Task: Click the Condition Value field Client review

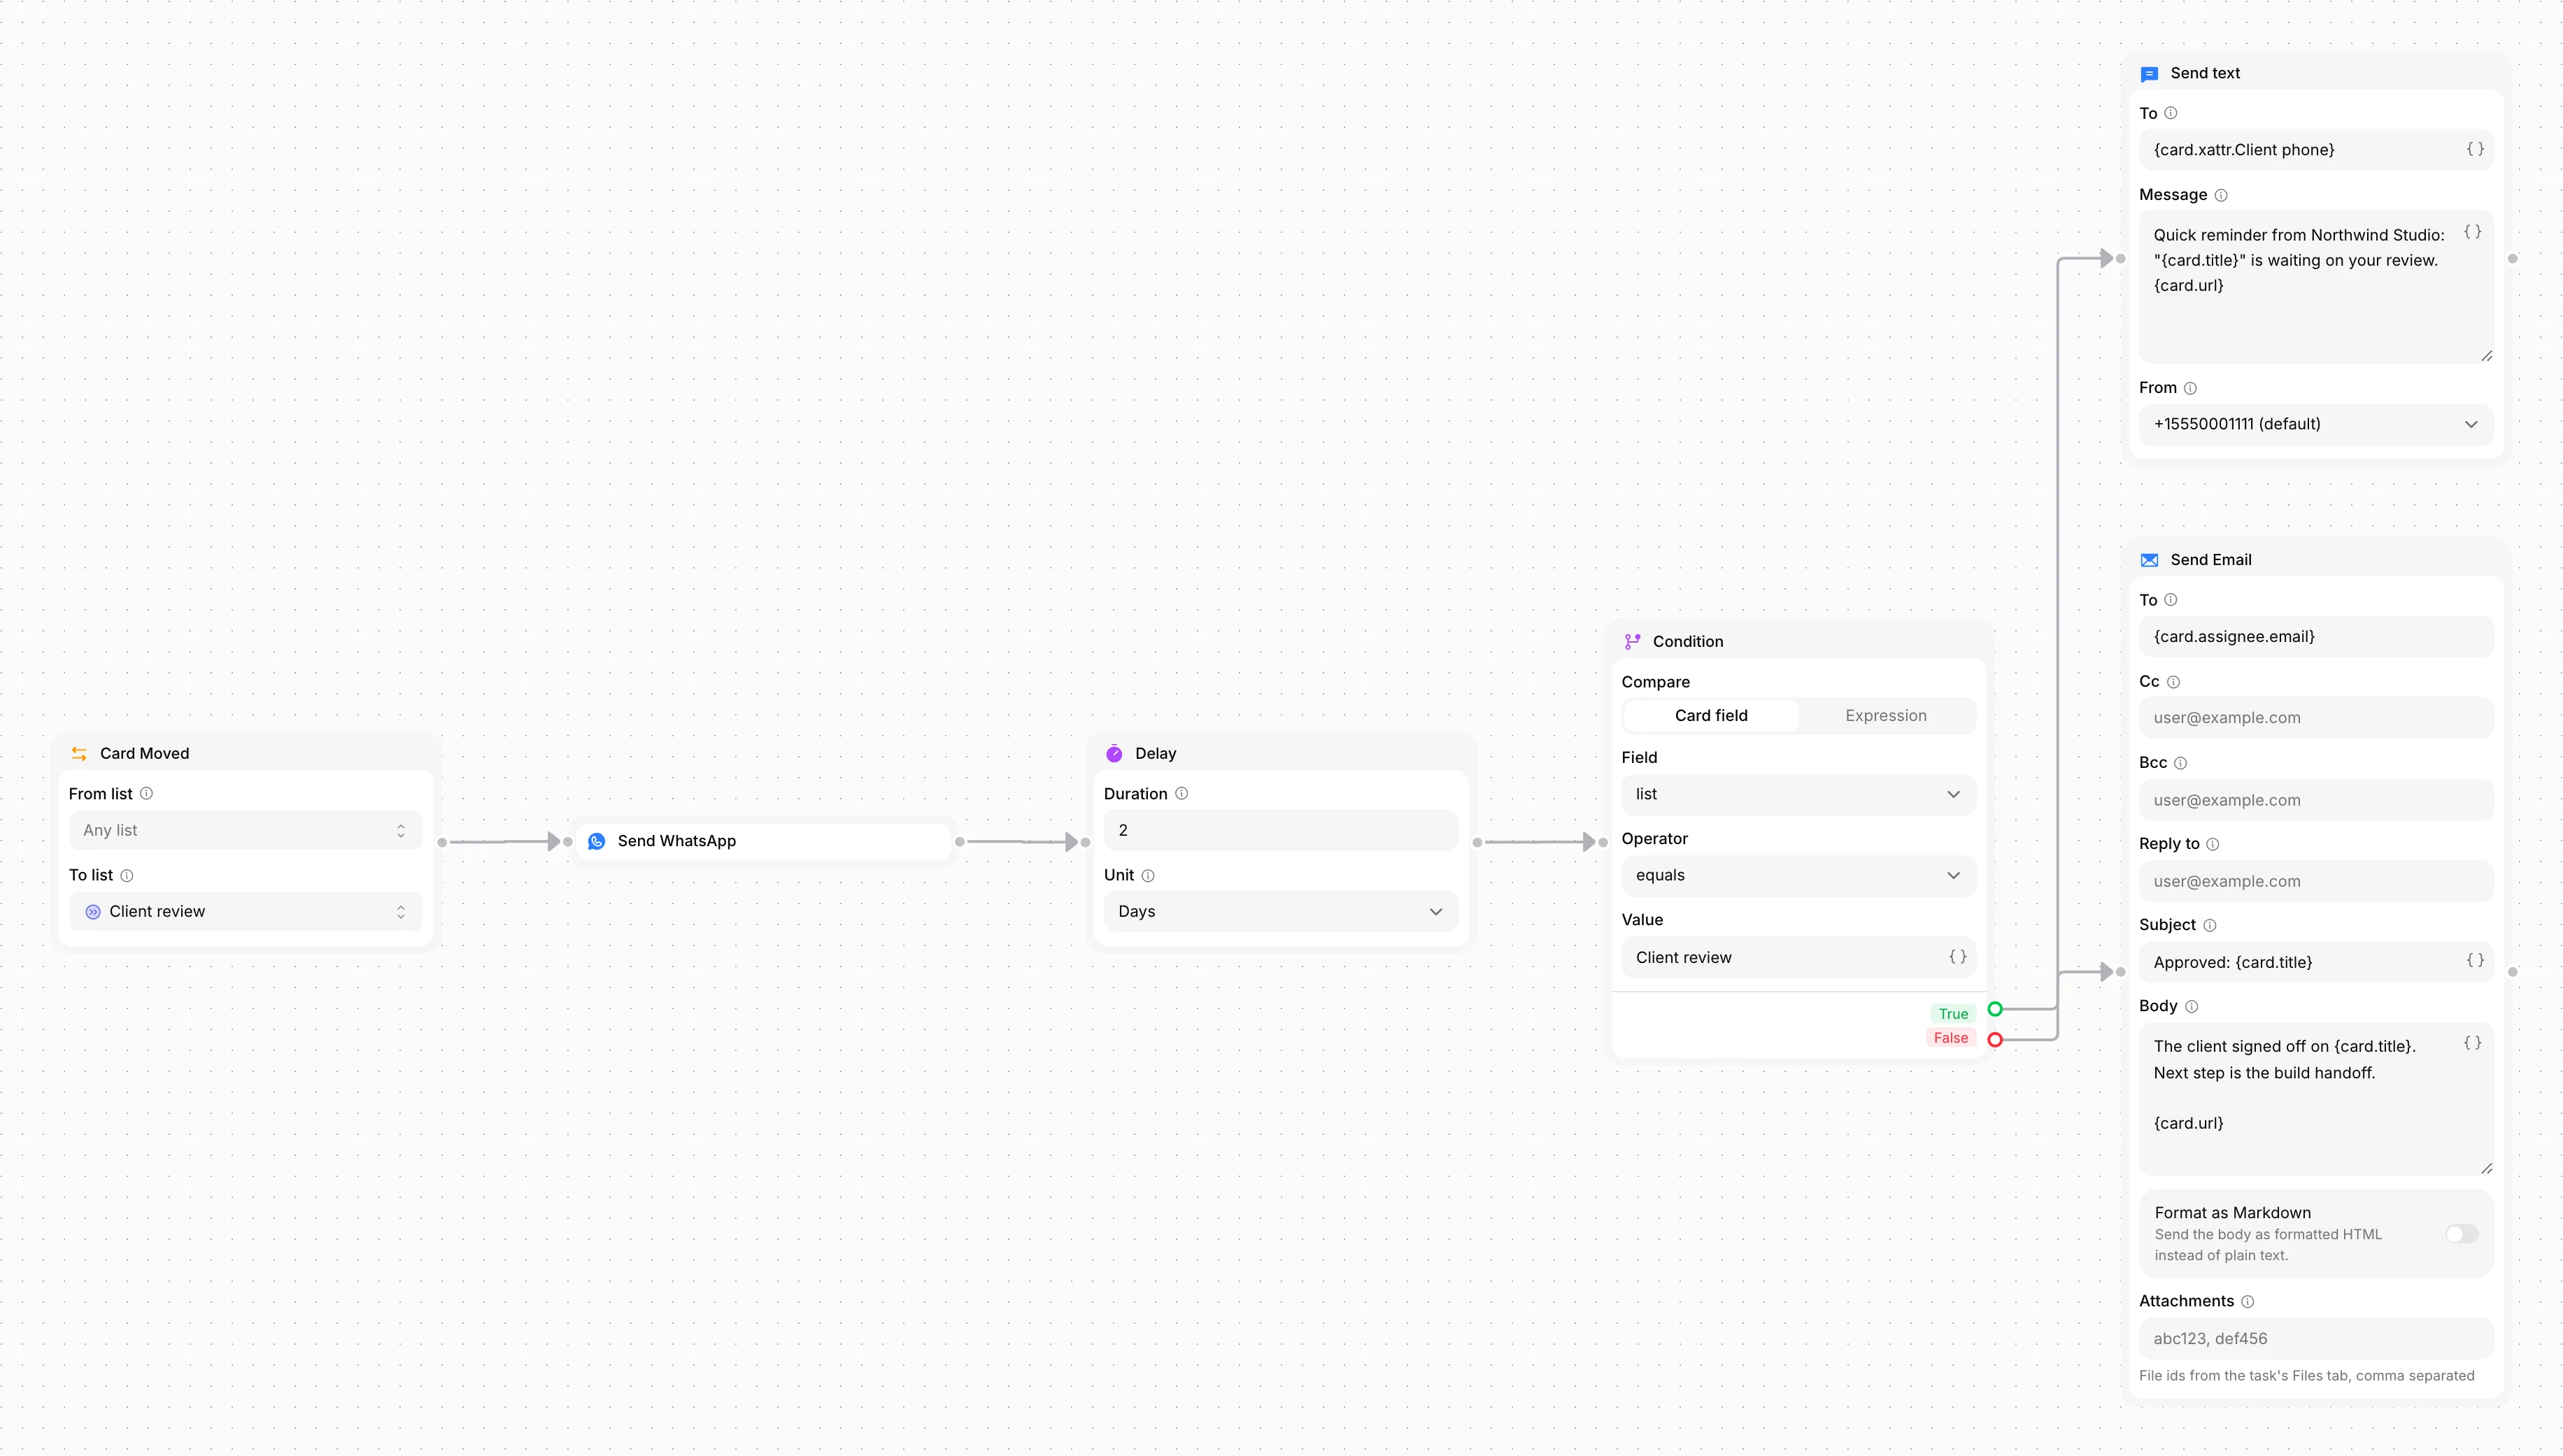Action: coord(1798,957)
